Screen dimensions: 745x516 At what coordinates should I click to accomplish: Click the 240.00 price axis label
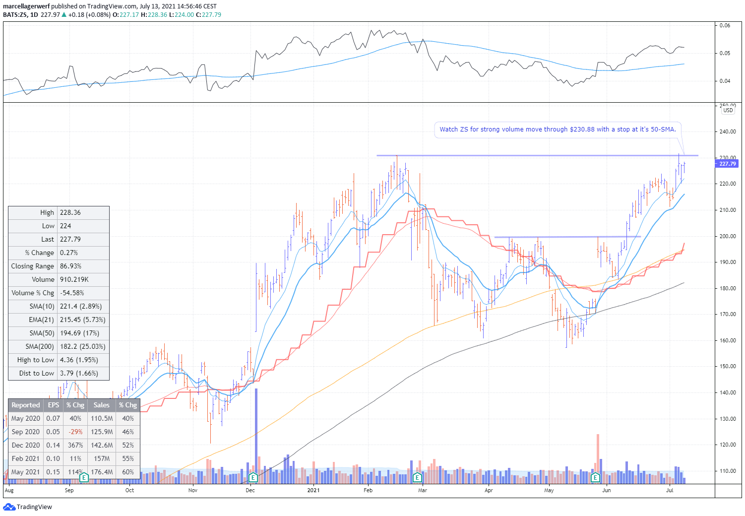[x=728, y=131]
